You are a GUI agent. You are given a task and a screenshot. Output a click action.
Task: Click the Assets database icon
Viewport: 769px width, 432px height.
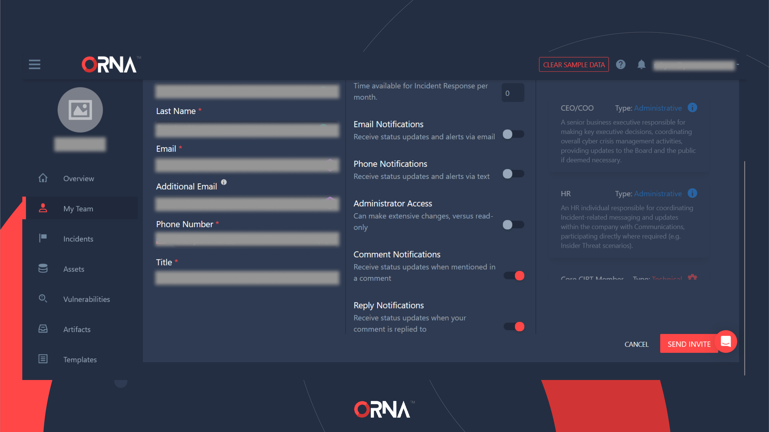click(x=43, y=268)
